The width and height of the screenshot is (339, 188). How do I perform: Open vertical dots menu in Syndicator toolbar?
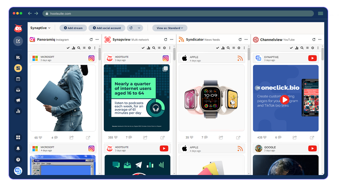click(x=244, y=48)
